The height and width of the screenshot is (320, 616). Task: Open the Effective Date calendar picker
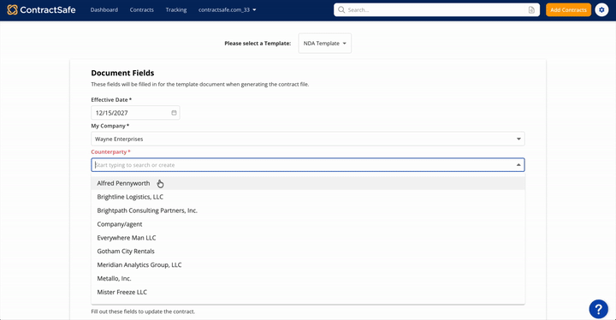click(x=174, y=113)
